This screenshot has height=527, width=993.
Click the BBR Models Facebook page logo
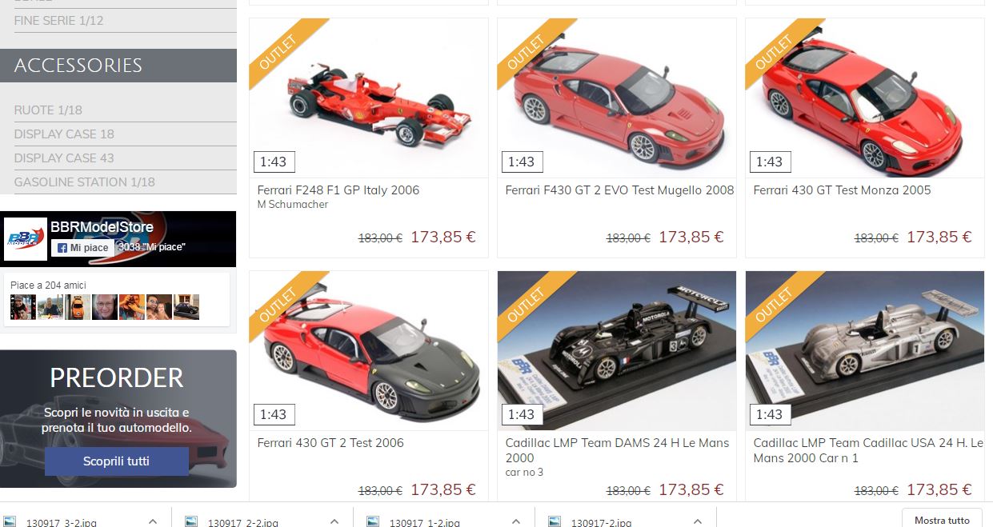tap(26, 239)
